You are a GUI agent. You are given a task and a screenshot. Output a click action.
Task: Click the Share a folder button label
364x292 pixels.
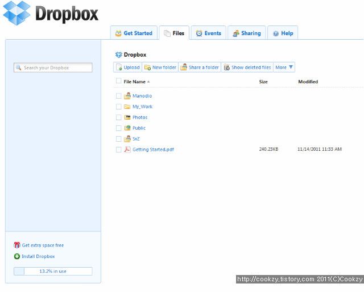coord(204,67)
